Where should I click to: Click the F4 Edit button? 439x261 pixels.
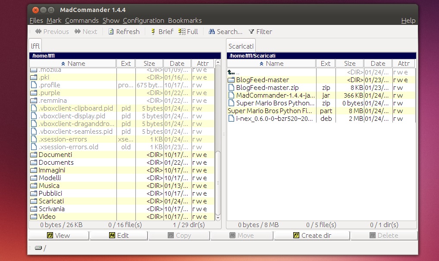coord(119,236)
